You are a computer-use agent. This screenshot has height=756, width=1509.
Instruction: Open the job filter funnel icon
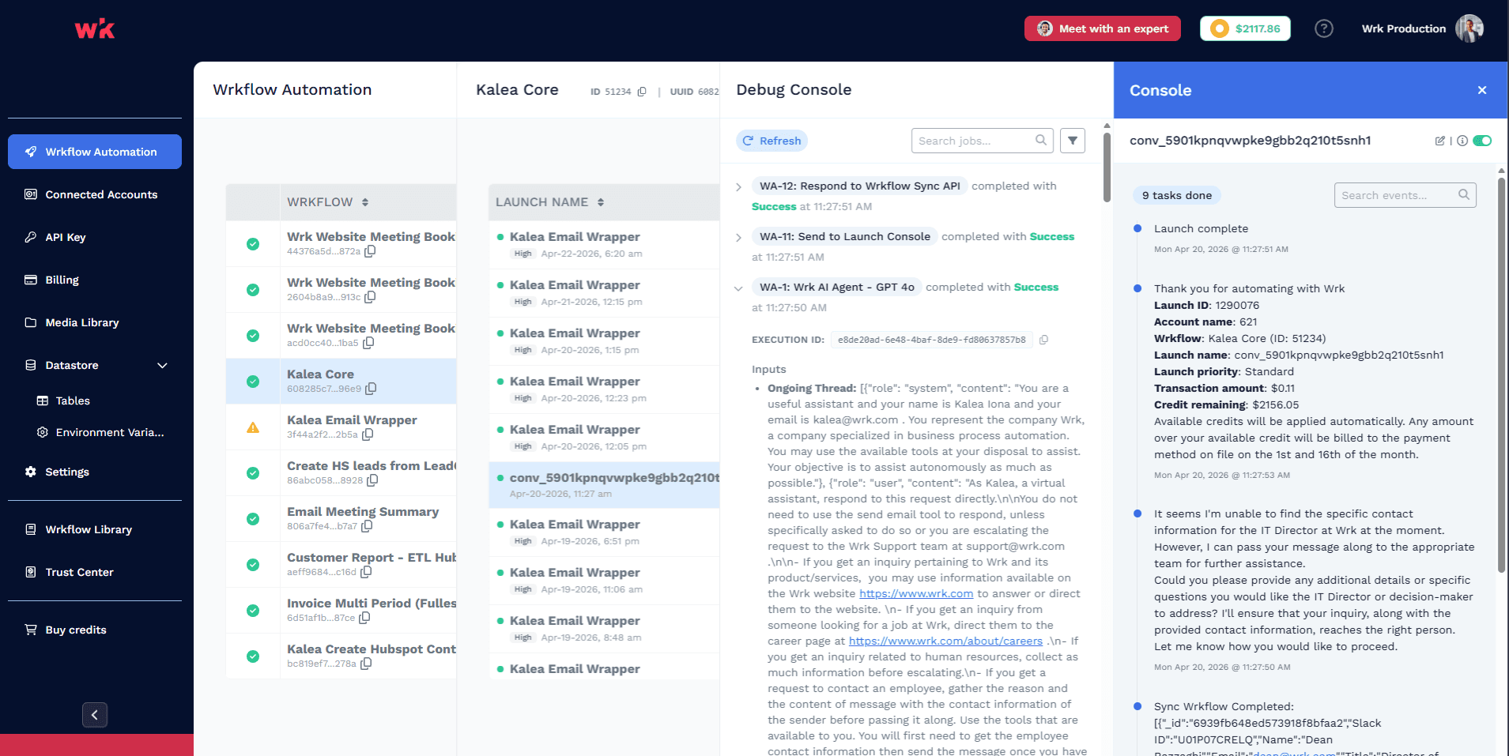coord(1073,141)
